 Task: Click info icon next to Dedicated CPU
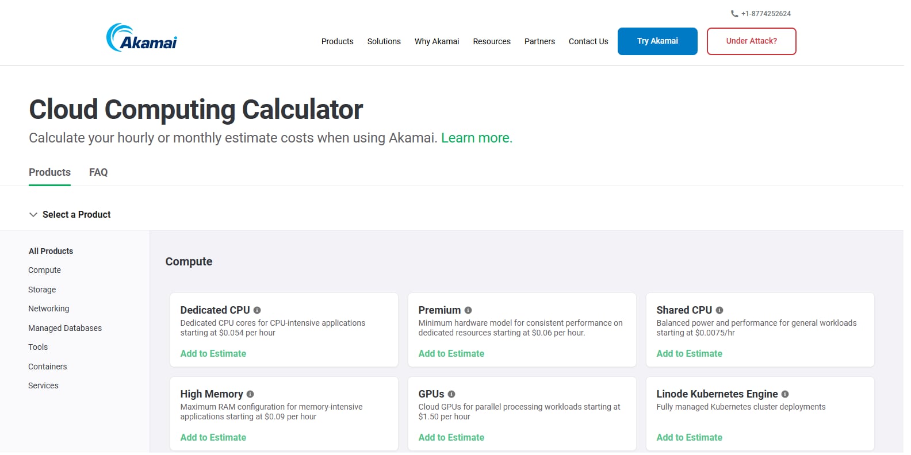257,310
